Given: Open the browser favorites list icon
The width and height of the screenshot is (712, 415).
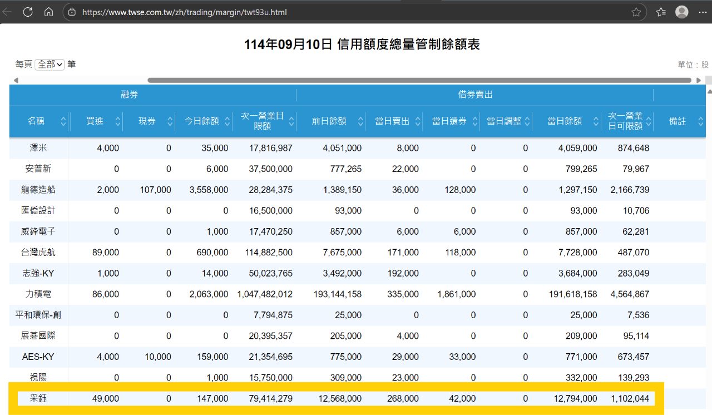Looking at the screenshot, I should 661,12.
